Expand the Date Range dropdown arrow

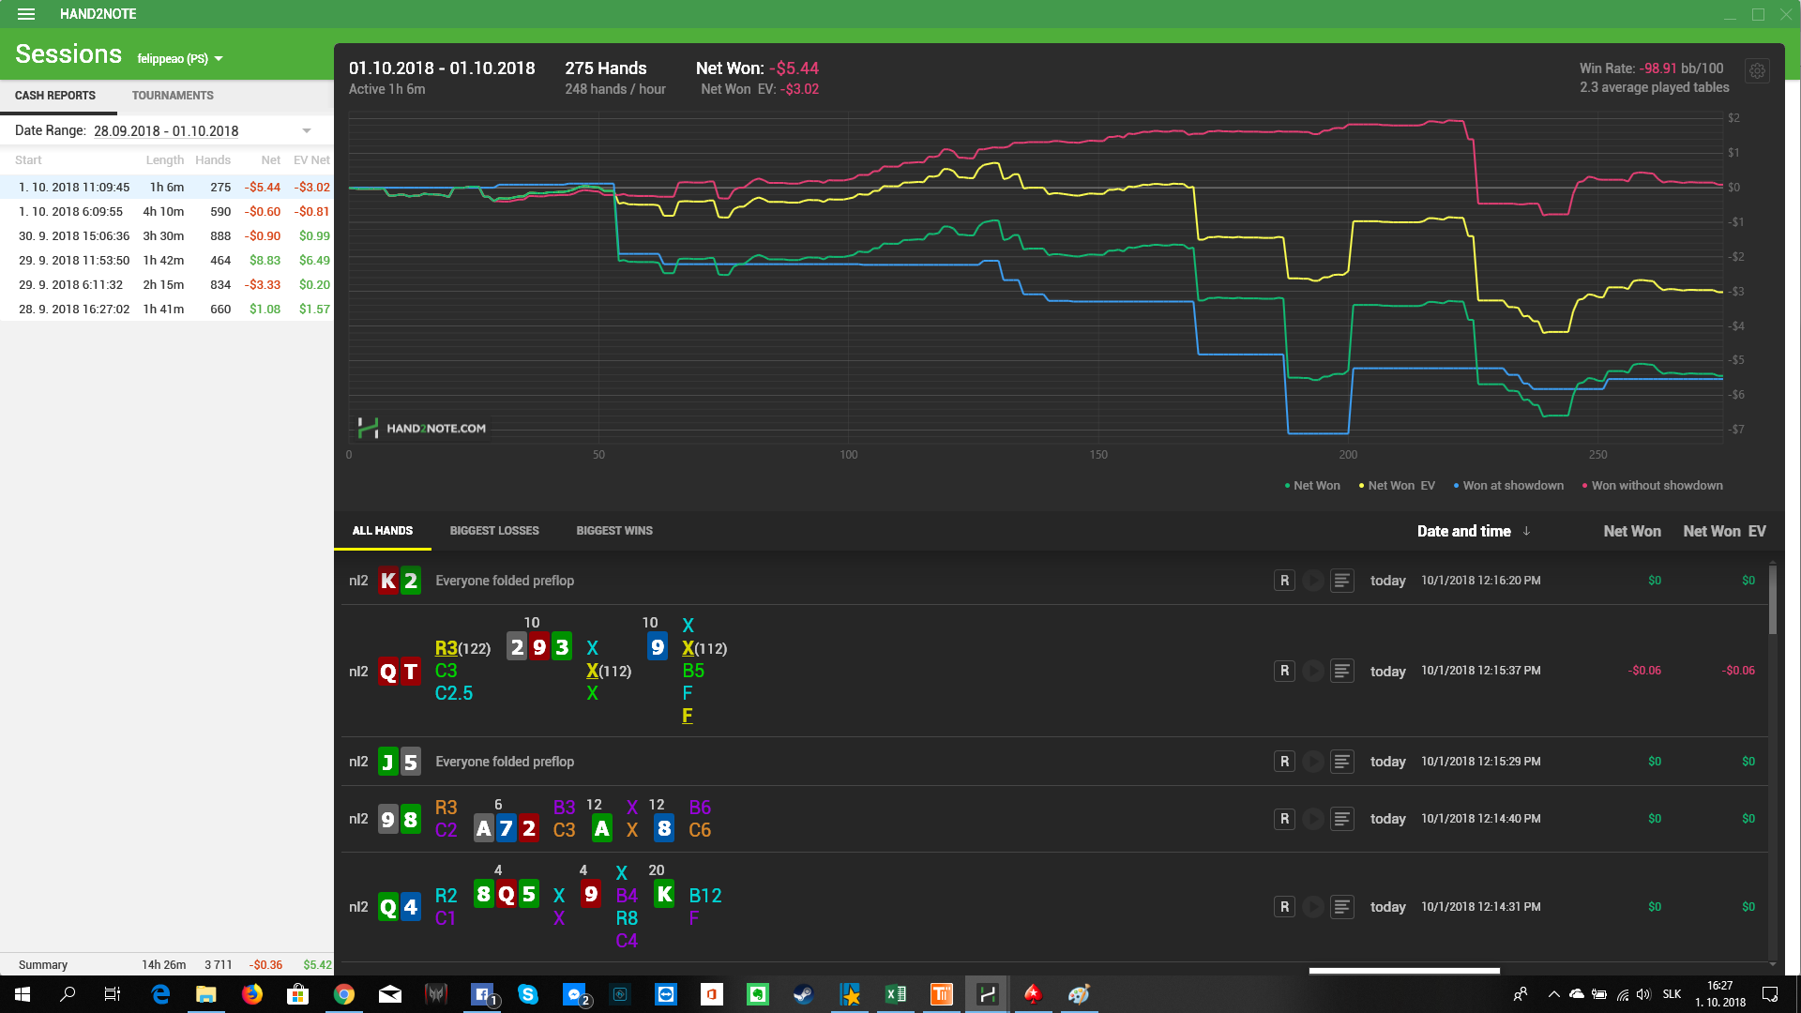point(307,130)
